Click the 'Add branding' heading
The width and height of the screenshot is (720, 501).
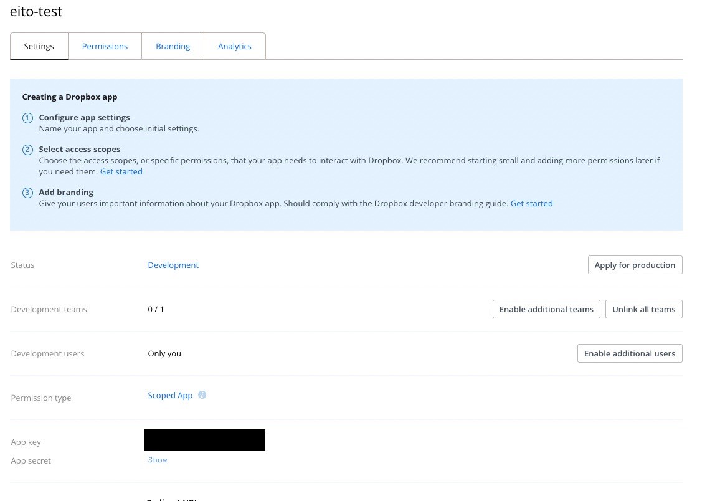point(66,193)
